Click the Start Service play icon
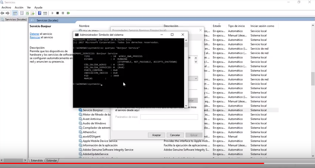Image resolution: width=315 pixels, height=168 pixels. [x=52, y=13]
